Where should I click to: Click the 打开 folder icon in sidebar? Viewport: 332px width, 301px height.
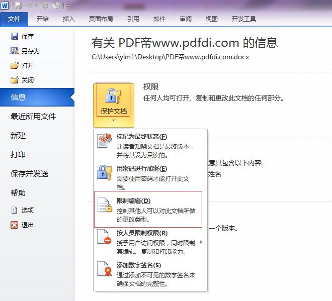15,65
